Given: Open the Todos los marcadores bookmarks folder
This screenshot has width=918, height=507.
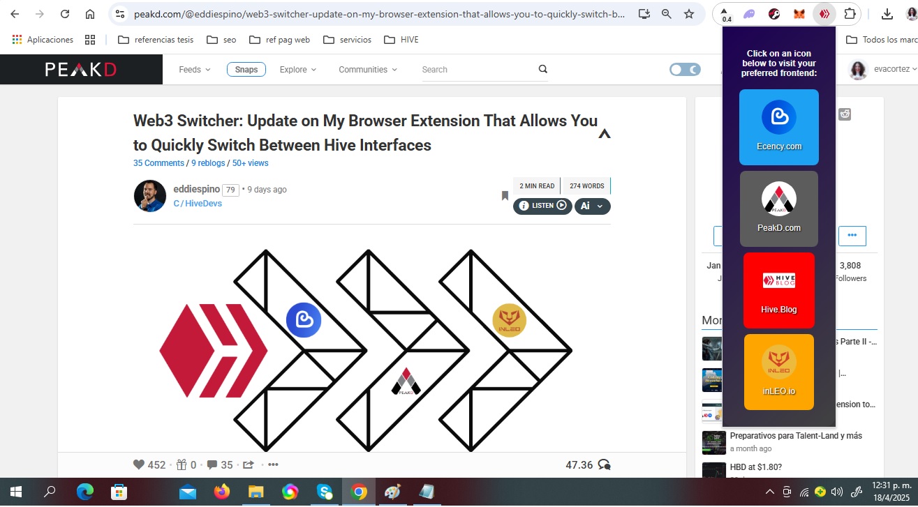Looking at the screenshot, I should (881, 40).
